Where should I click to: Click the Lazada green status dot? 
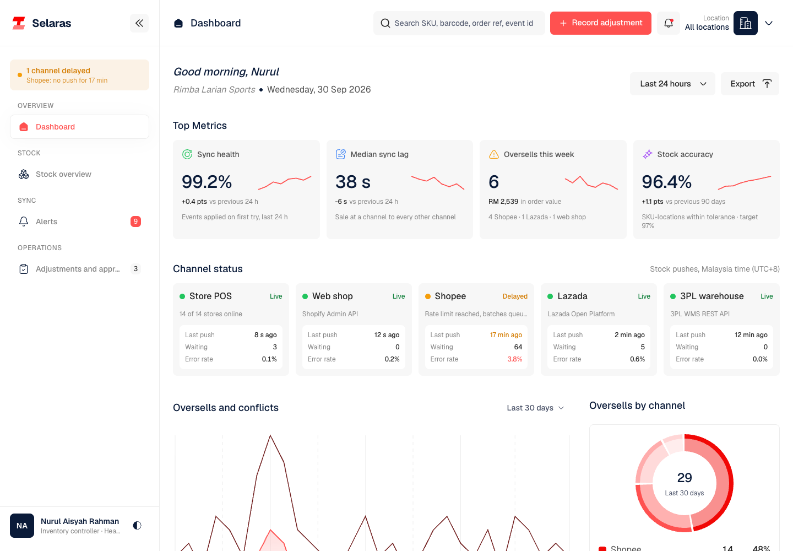550,296
